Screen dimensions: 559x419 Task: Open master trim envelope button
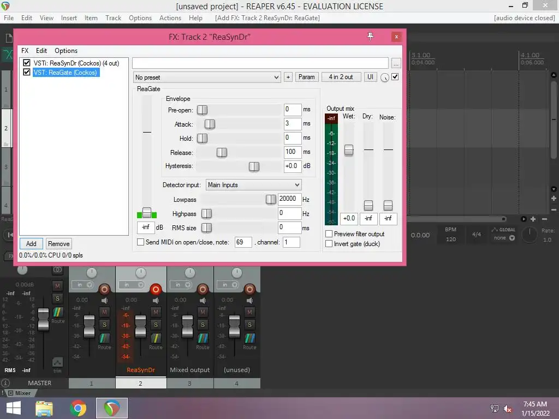tap(57, 363)
